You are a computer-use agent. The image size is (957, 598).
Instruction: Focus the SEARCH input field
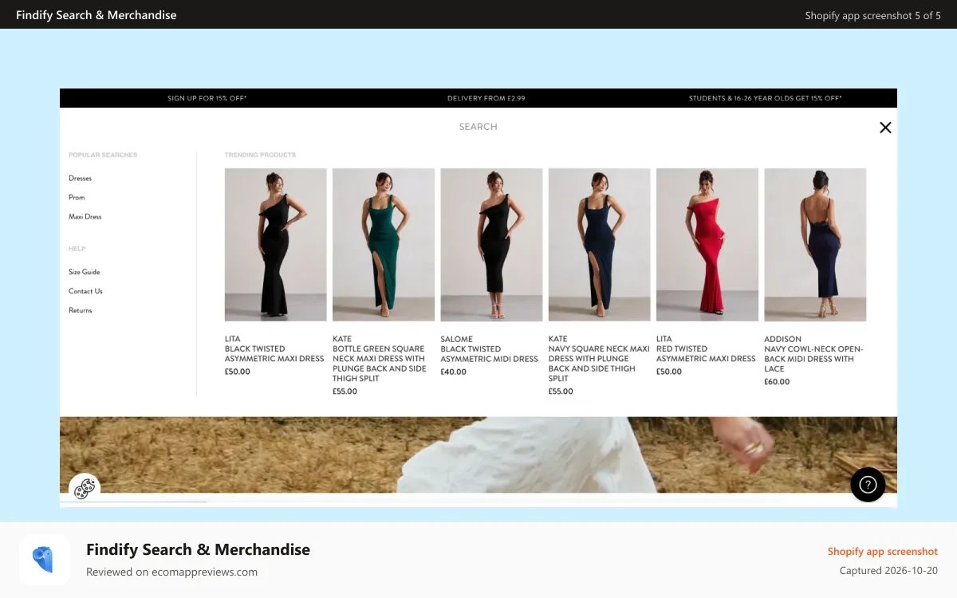click(x=478, y=127)
